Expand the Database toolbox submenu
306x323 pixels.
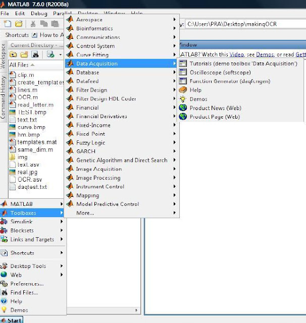[121, 72]
